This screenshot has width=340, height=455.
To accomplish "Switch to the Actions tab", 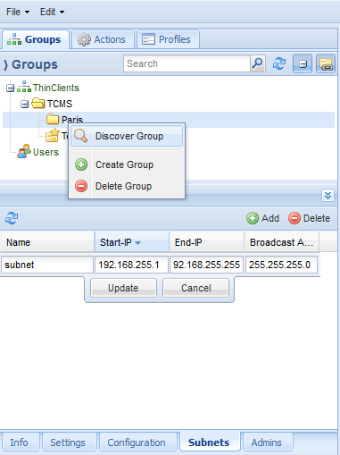I will point(103,39).
